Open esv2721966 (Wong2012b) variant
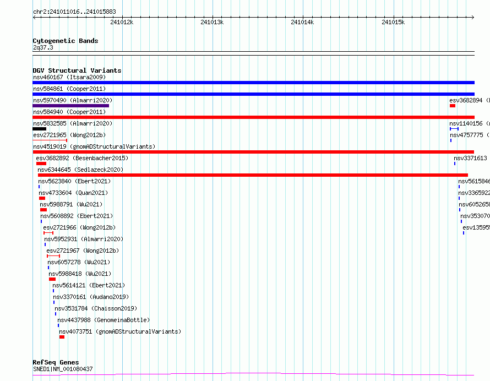Image resolution: width=490 pixels, height=381 pixels. 79,227
